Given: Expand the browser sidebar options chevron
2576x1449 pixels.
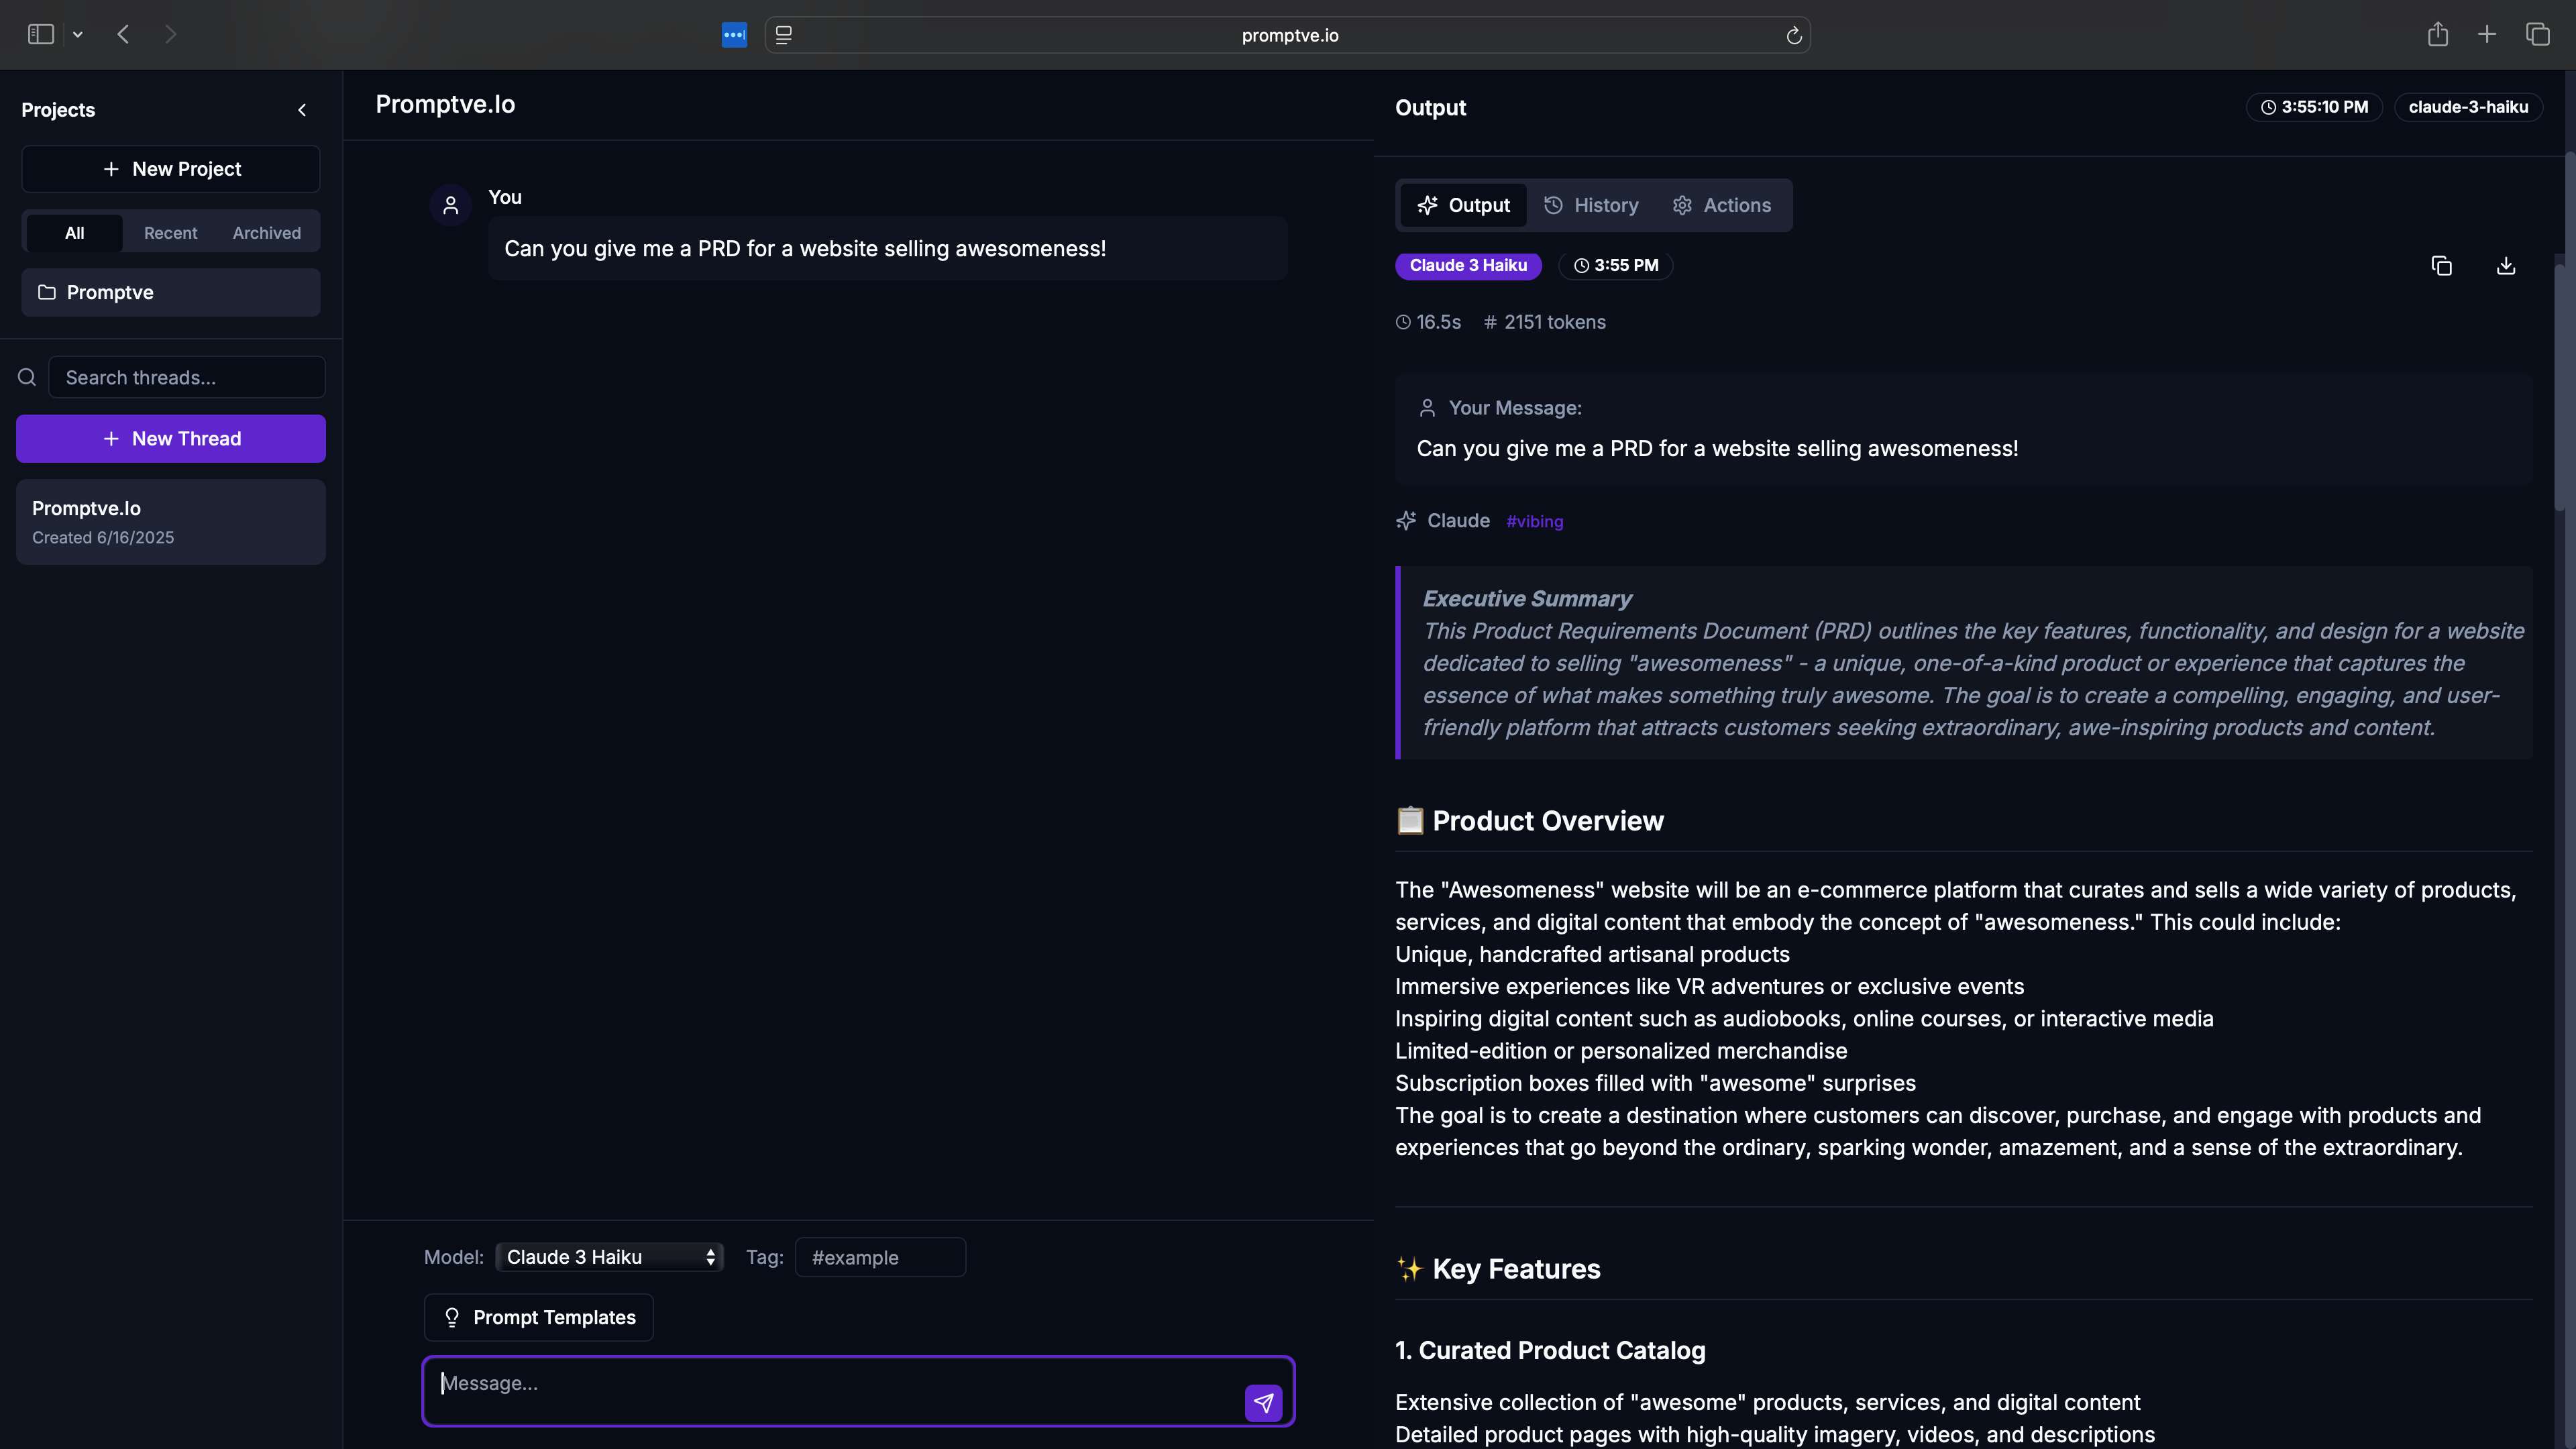Looking at the screenshot, I should coord(78,35).
